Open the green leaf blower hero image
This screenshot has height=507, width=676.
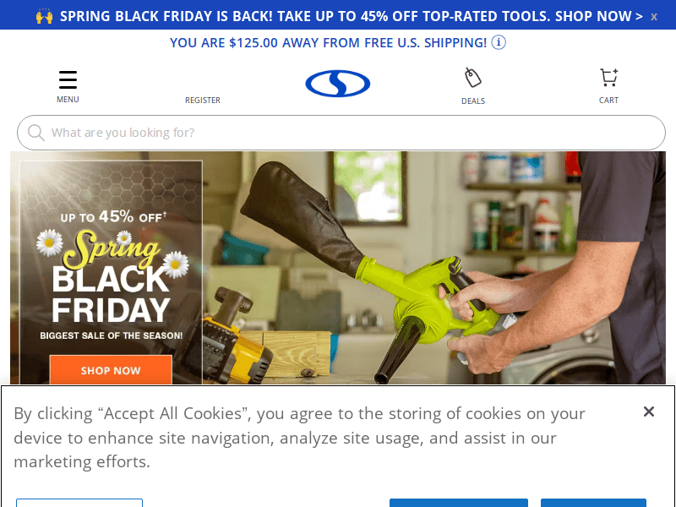point(434,268)
